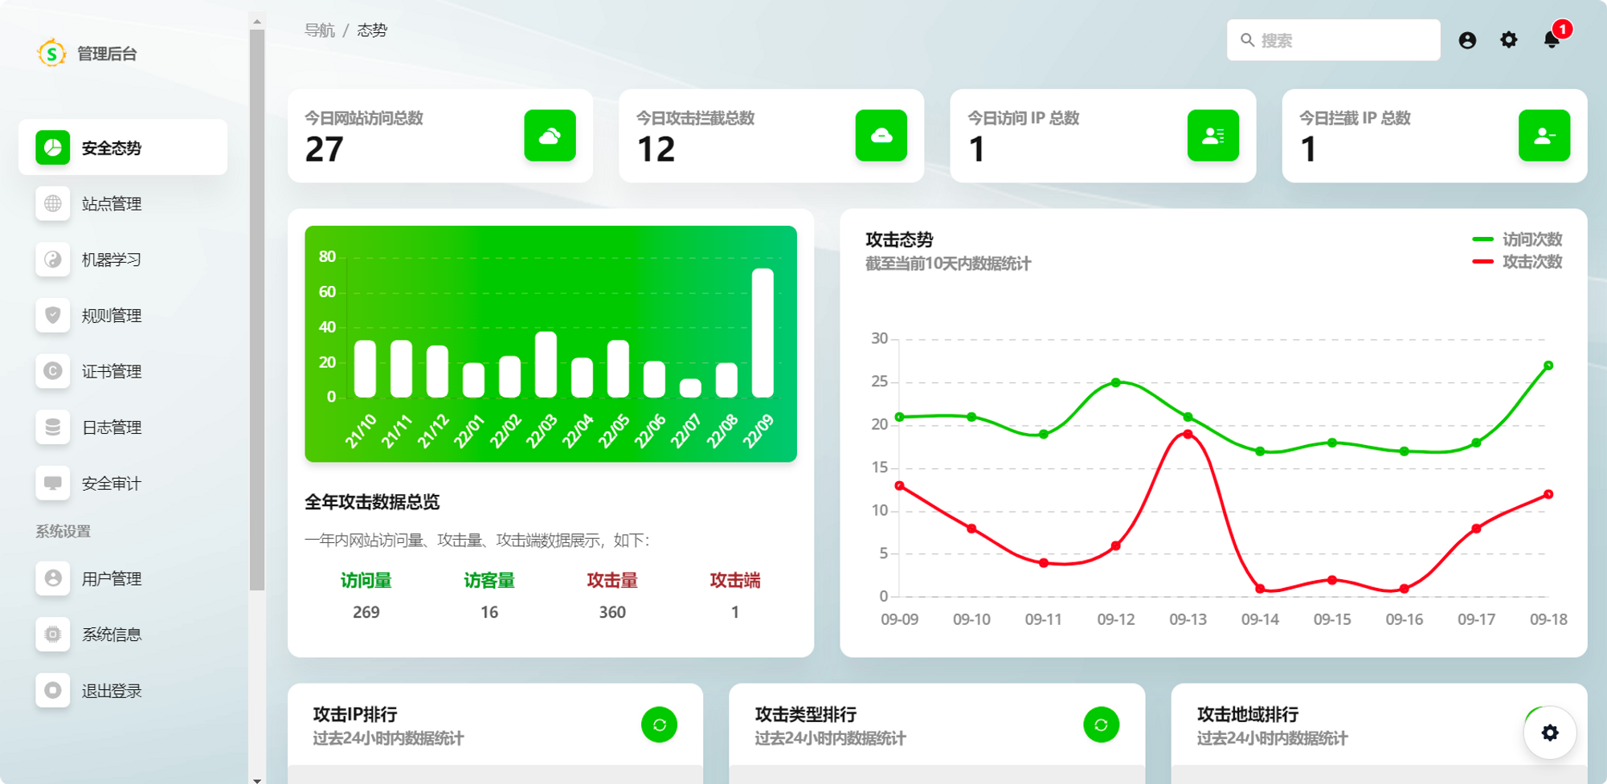This screenshot has width=1607, height=784.
Task: Click the 导航 breadcrumb link
Action: click(x=319, y=31)
